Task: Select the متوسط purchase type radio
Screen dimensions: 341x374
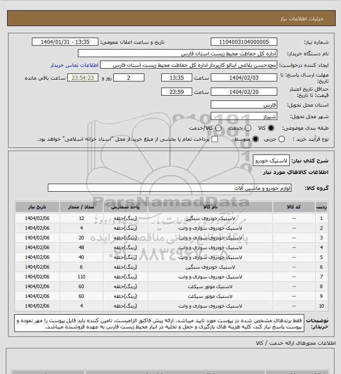Action: (x=256, y=139)
